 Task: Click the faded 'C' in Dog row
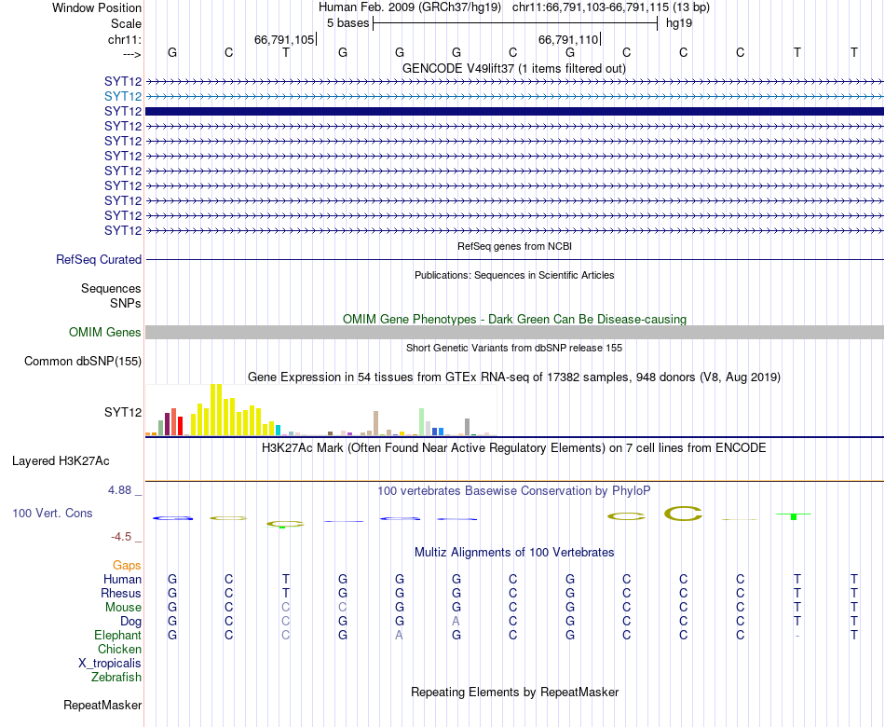[x=286, y=622]
